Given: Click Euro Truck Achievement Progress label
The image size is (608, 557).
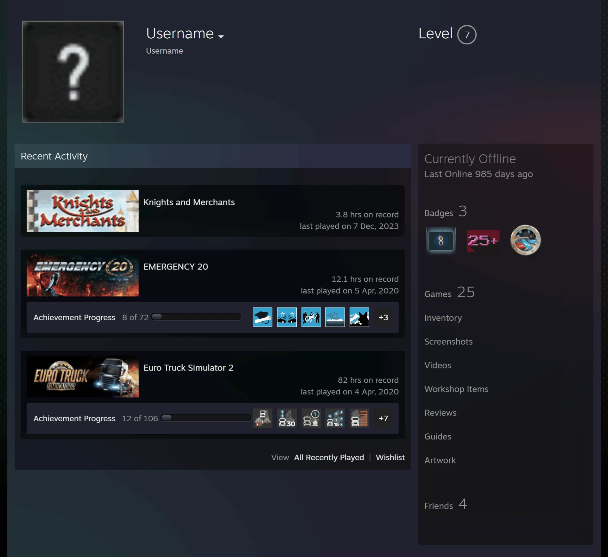Looking at the screenshot, I should click(74, 418).
